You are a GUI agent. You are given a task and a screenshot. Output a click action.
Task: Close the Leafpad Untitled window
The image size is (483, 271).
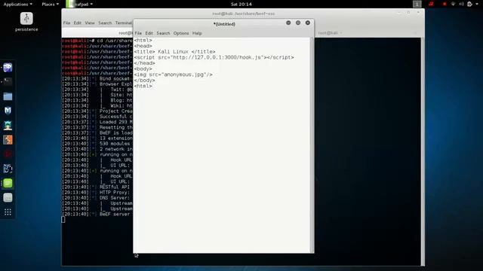click(307, 23)
